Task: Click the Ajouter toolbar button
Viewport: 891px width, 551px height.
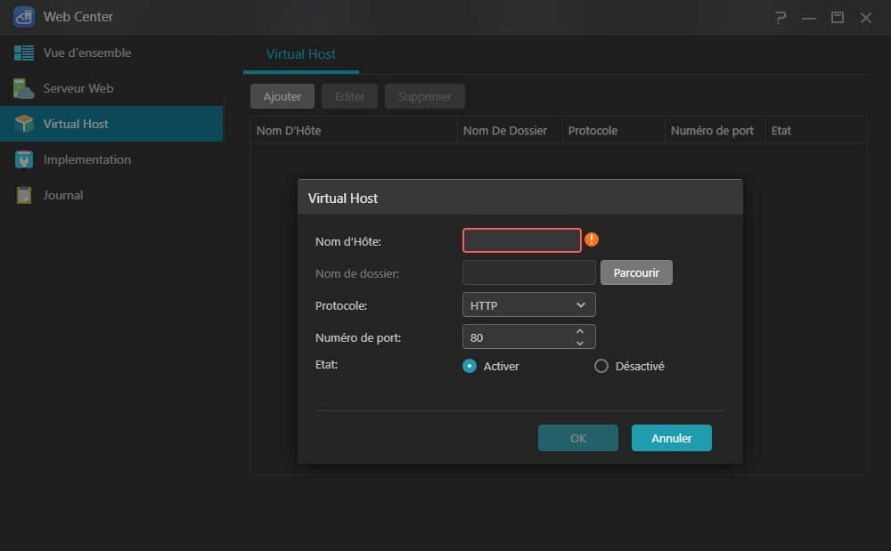Action: [x=282, y=96]
